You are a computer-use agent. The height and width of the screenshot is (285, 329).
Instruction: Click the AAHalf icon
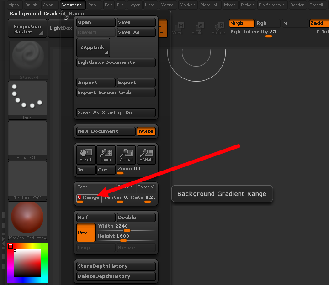(x=146, y=155)
